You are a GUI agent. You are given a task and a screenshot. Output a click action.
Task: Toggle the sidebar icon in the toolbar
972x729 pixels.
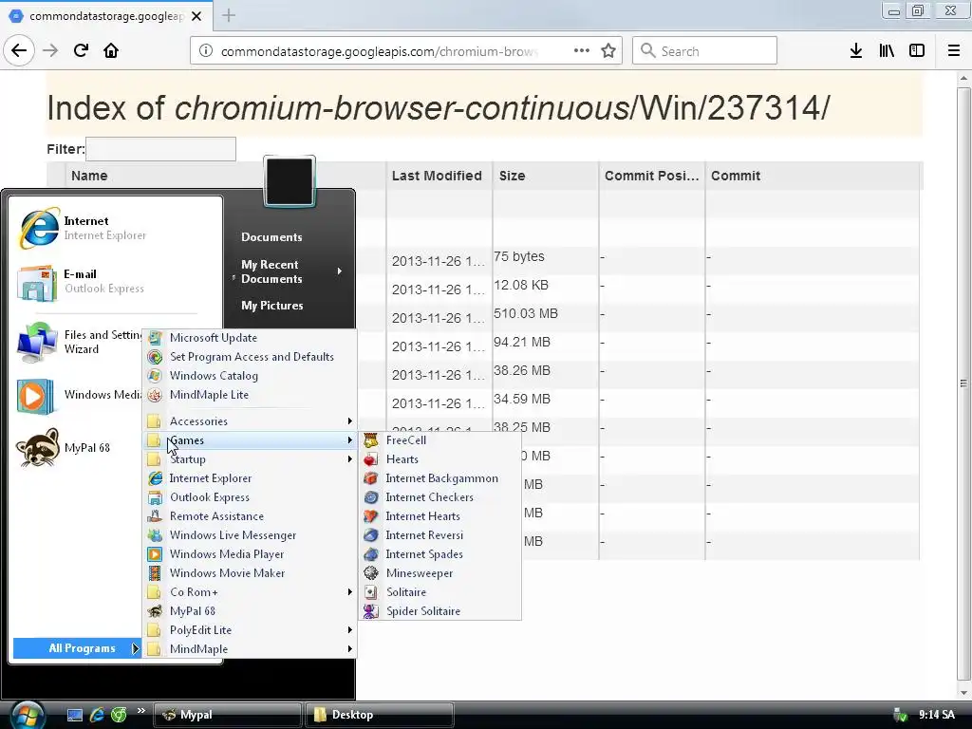pos(917,50)
